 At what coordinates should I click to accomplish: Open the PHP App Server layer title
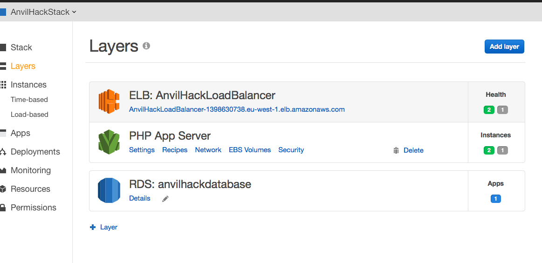[x=170, y=135]
